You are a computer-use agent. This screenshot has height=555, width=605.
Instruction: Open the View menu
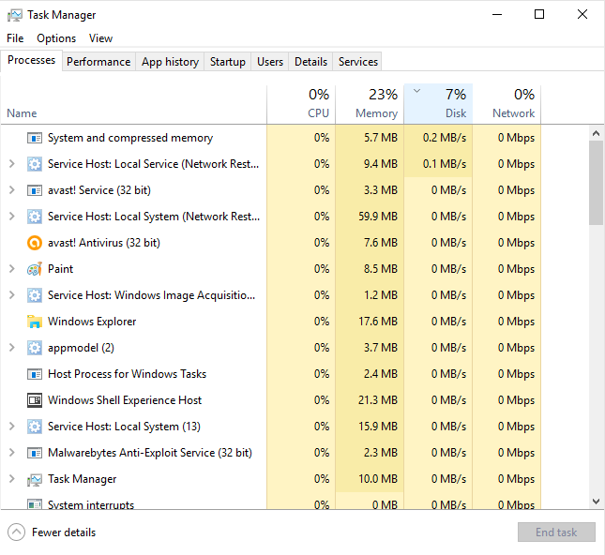coord(100,38)
